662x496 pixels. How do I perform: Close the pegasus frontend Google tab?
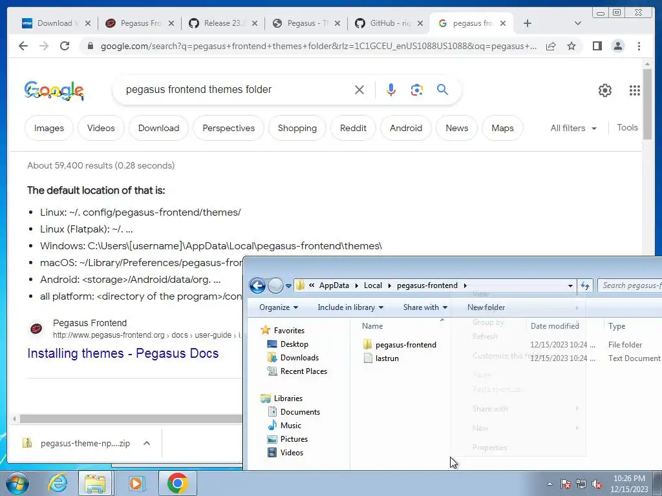pos(503,23)
